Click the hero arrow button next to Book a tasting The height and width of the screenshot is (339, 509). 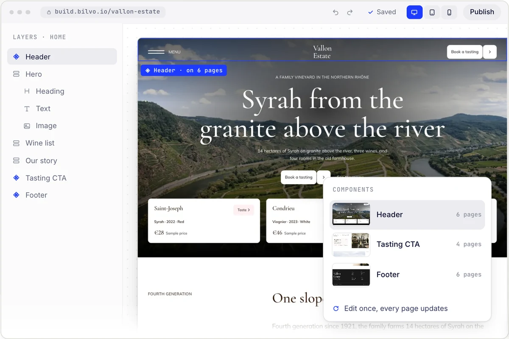[x=324, y=177]
